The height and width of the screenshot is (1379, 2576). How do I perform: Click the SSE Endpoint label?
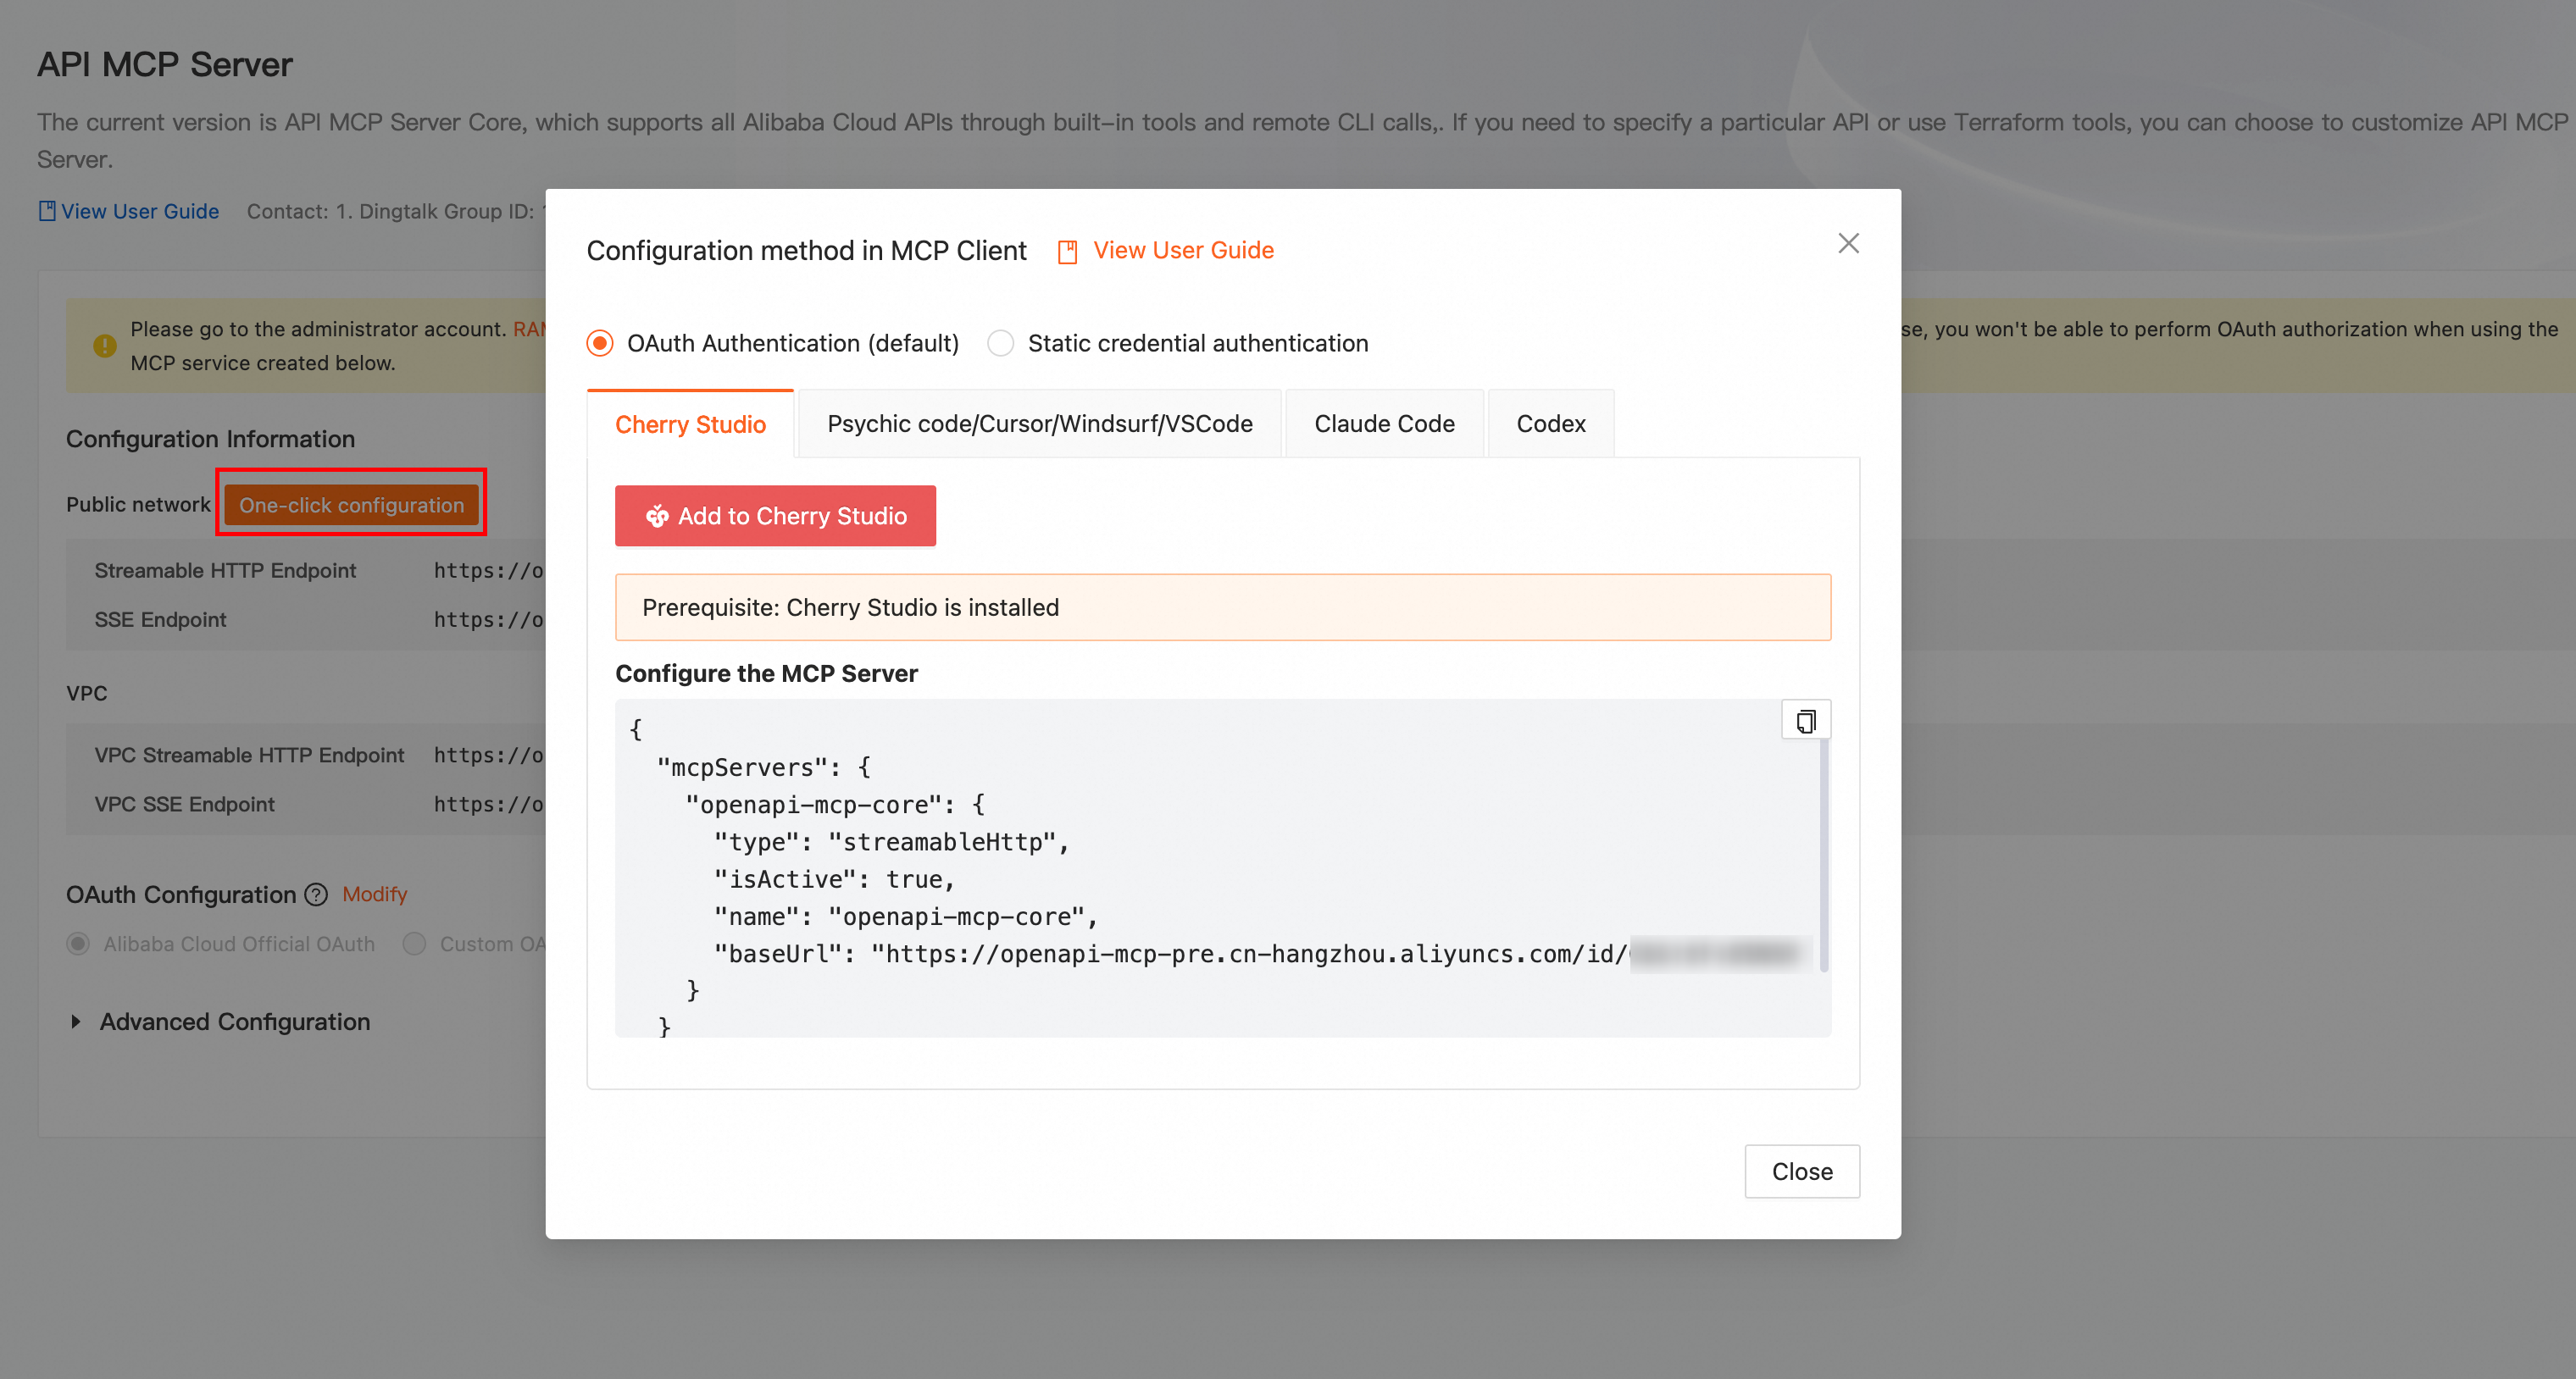161,619
